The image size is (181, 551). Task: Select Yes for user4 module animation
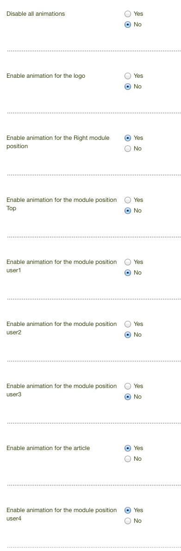pos(128,510)
